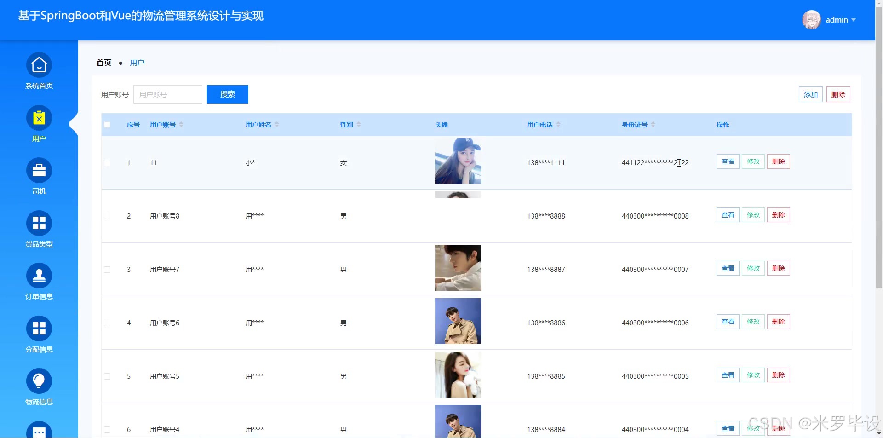
Task: Open the 分配信息 menu label
Action: pyautogui.click(x=39, y=350)
